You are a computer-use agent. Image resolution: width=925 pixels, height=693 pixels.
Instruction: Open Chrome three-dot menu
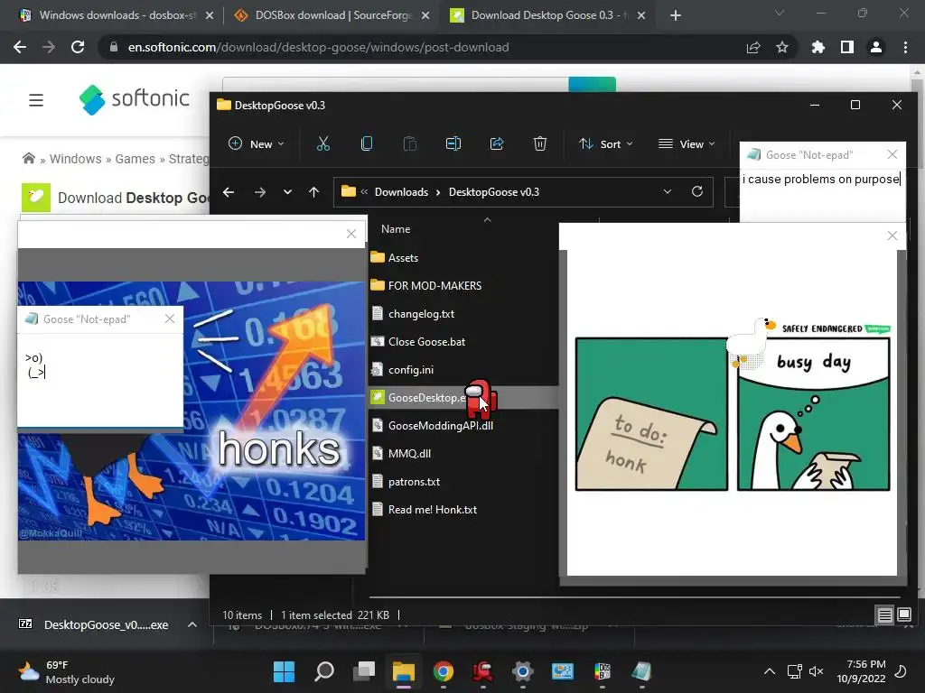coord(905,47)
